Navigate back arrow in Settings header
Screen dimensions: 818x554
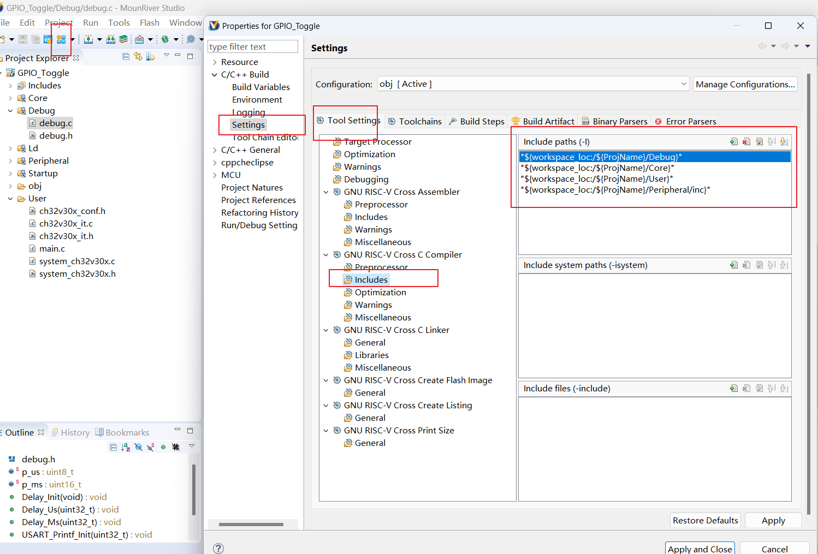pos(762,46)
